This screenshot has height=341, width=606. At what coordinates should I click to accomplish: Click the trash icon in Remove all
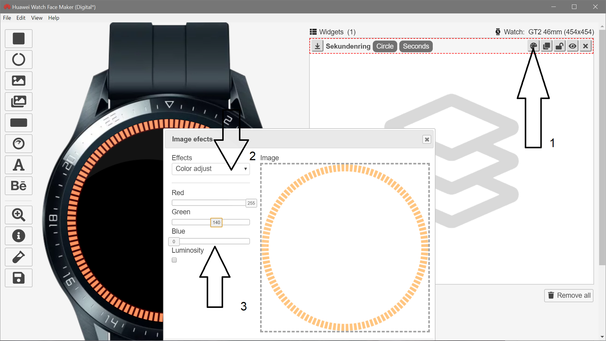click(551, 295)
